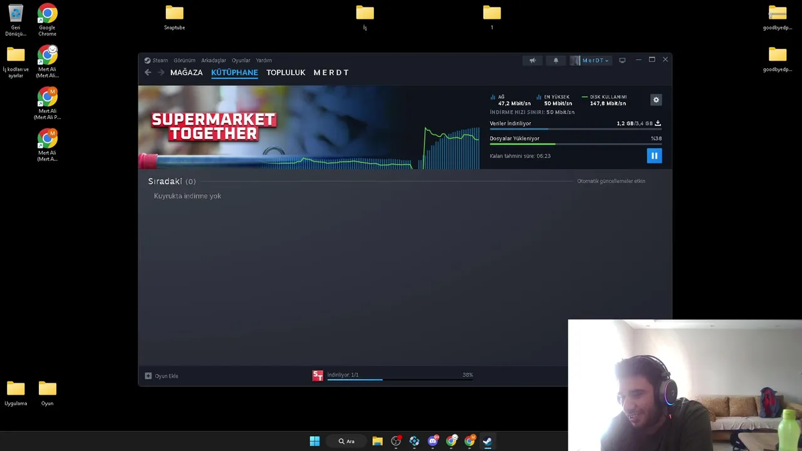Viewport: 802px width, 451px height.
Task: Select the Geri Dönüşüm recycle bin icon
Action: coord(16,20)
